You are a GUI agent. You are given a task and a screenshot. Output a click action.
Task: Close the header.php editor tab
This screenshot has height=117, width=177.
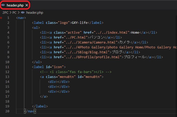(x=27, y=5)
